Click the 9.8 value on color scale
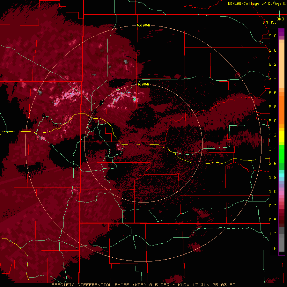 (x=273, y=36)
